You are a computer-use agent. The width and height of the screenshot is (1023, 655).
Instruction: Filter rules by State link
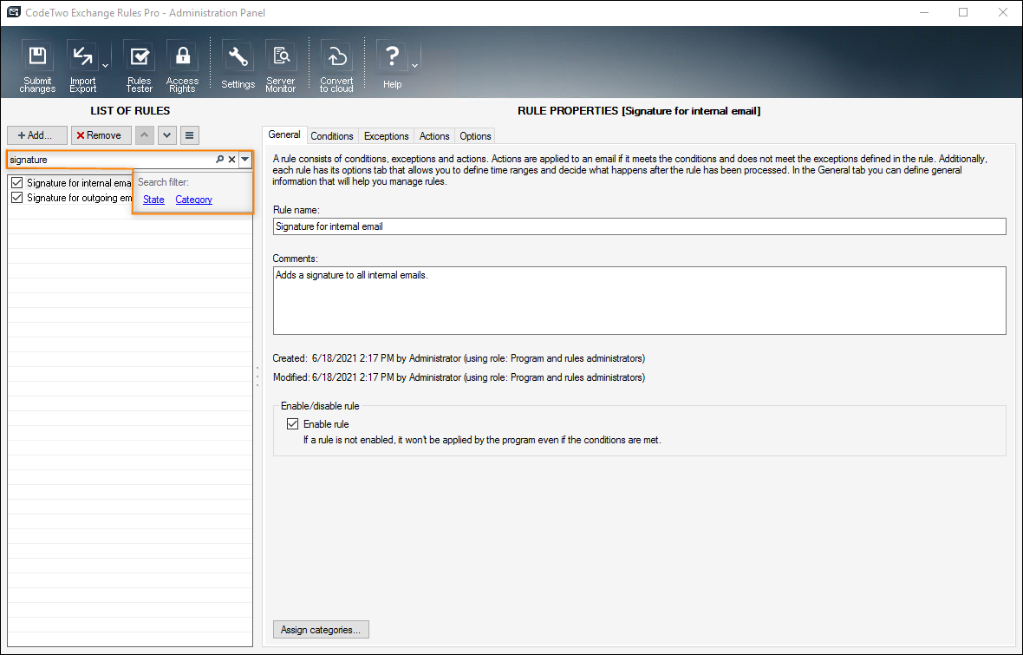point(154,200)
